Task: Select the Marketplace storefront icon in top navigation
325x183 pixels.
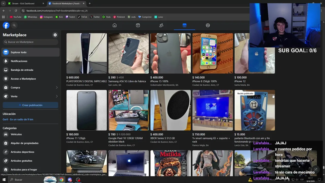Action: click(x=184, y=25)
